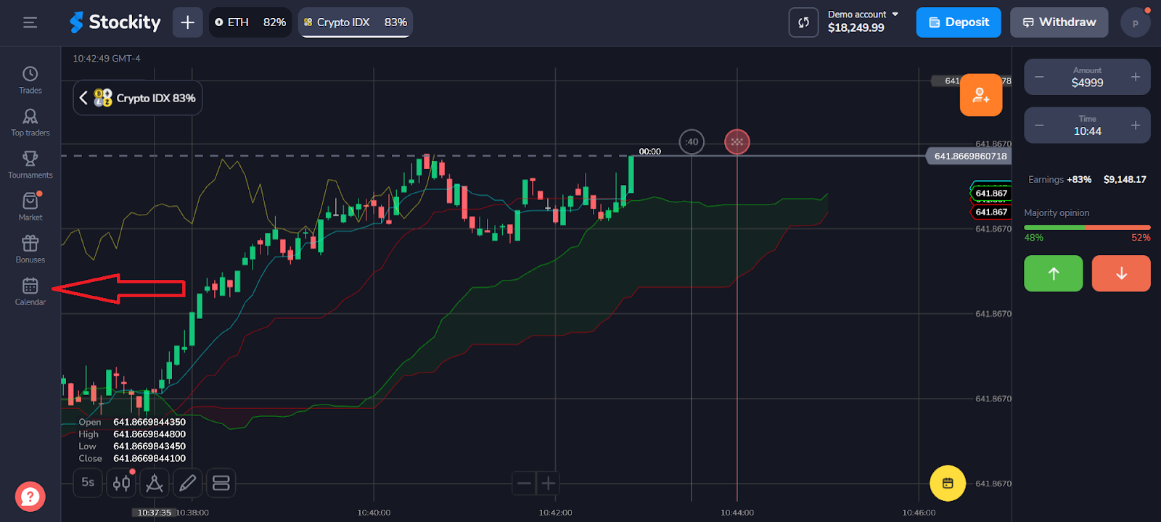Viewport: 1161px width, 522px height.
Task: Place an up trade with green arrow
Action: pos(1053,273)
